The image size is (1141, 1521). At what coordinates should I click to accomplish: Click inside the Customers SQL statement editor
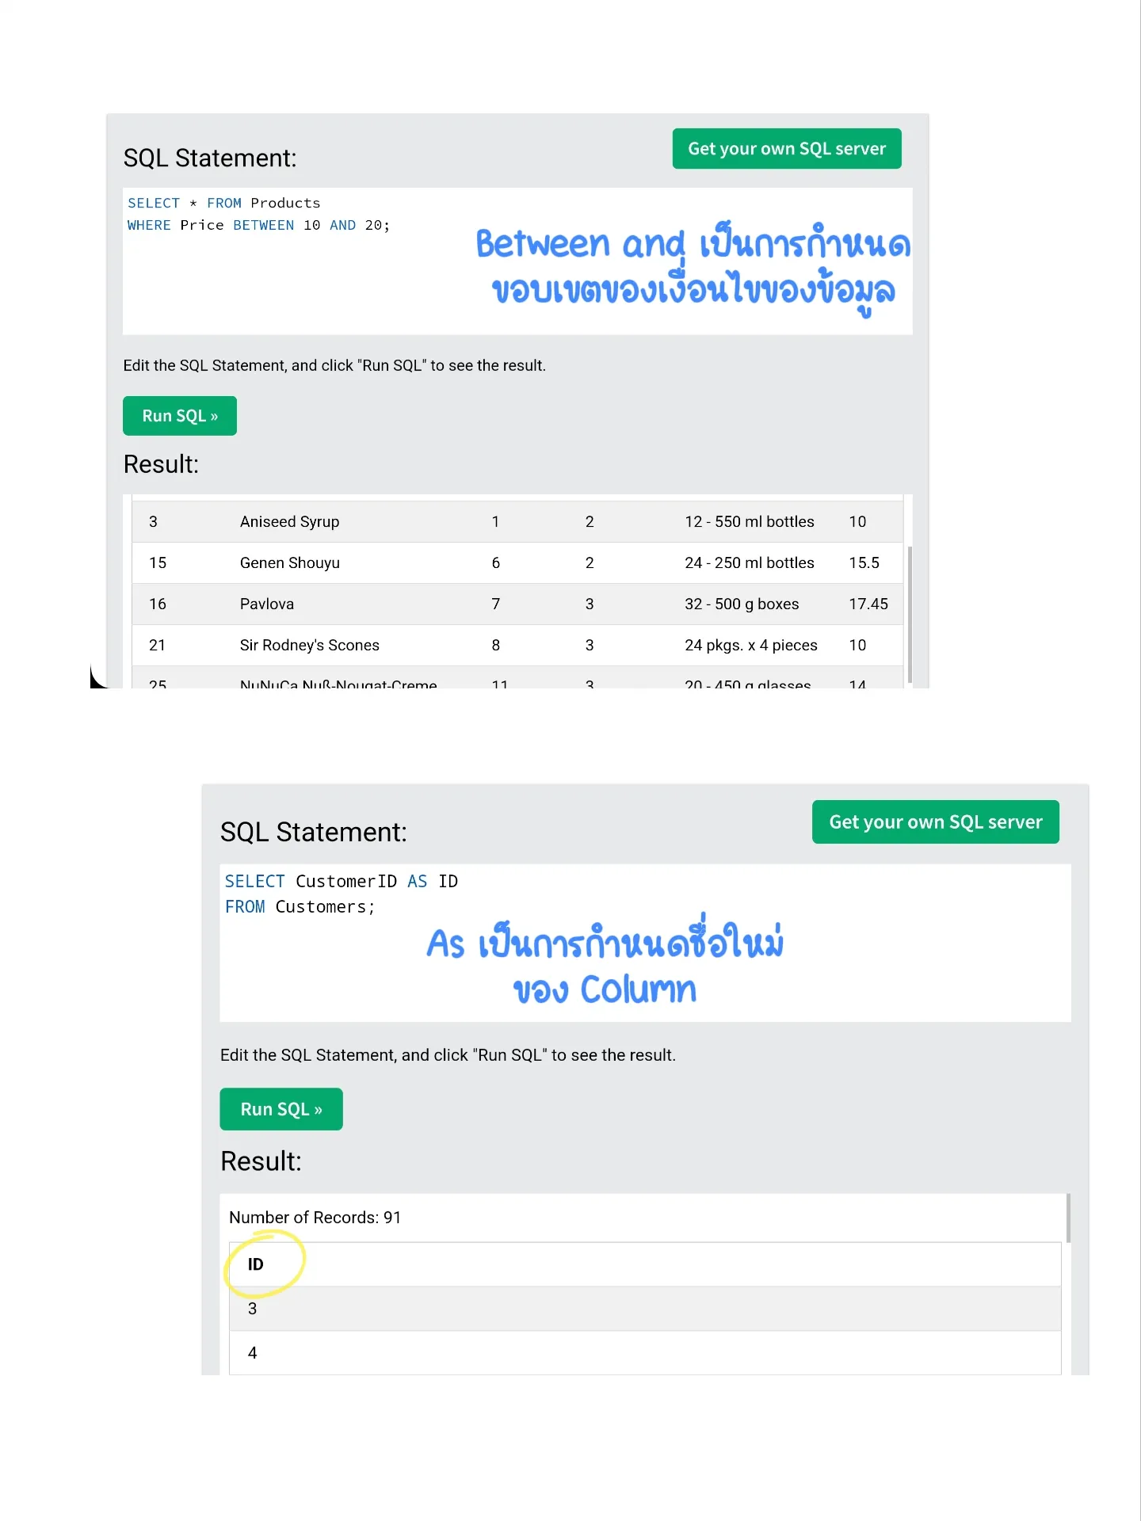[x=645, y=943]
